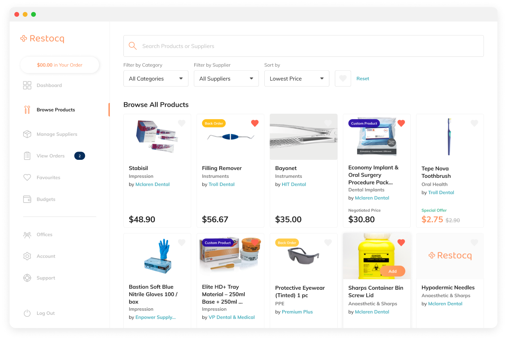
Task: Add Sharps Container Bin to order
Action: point(393,271)
